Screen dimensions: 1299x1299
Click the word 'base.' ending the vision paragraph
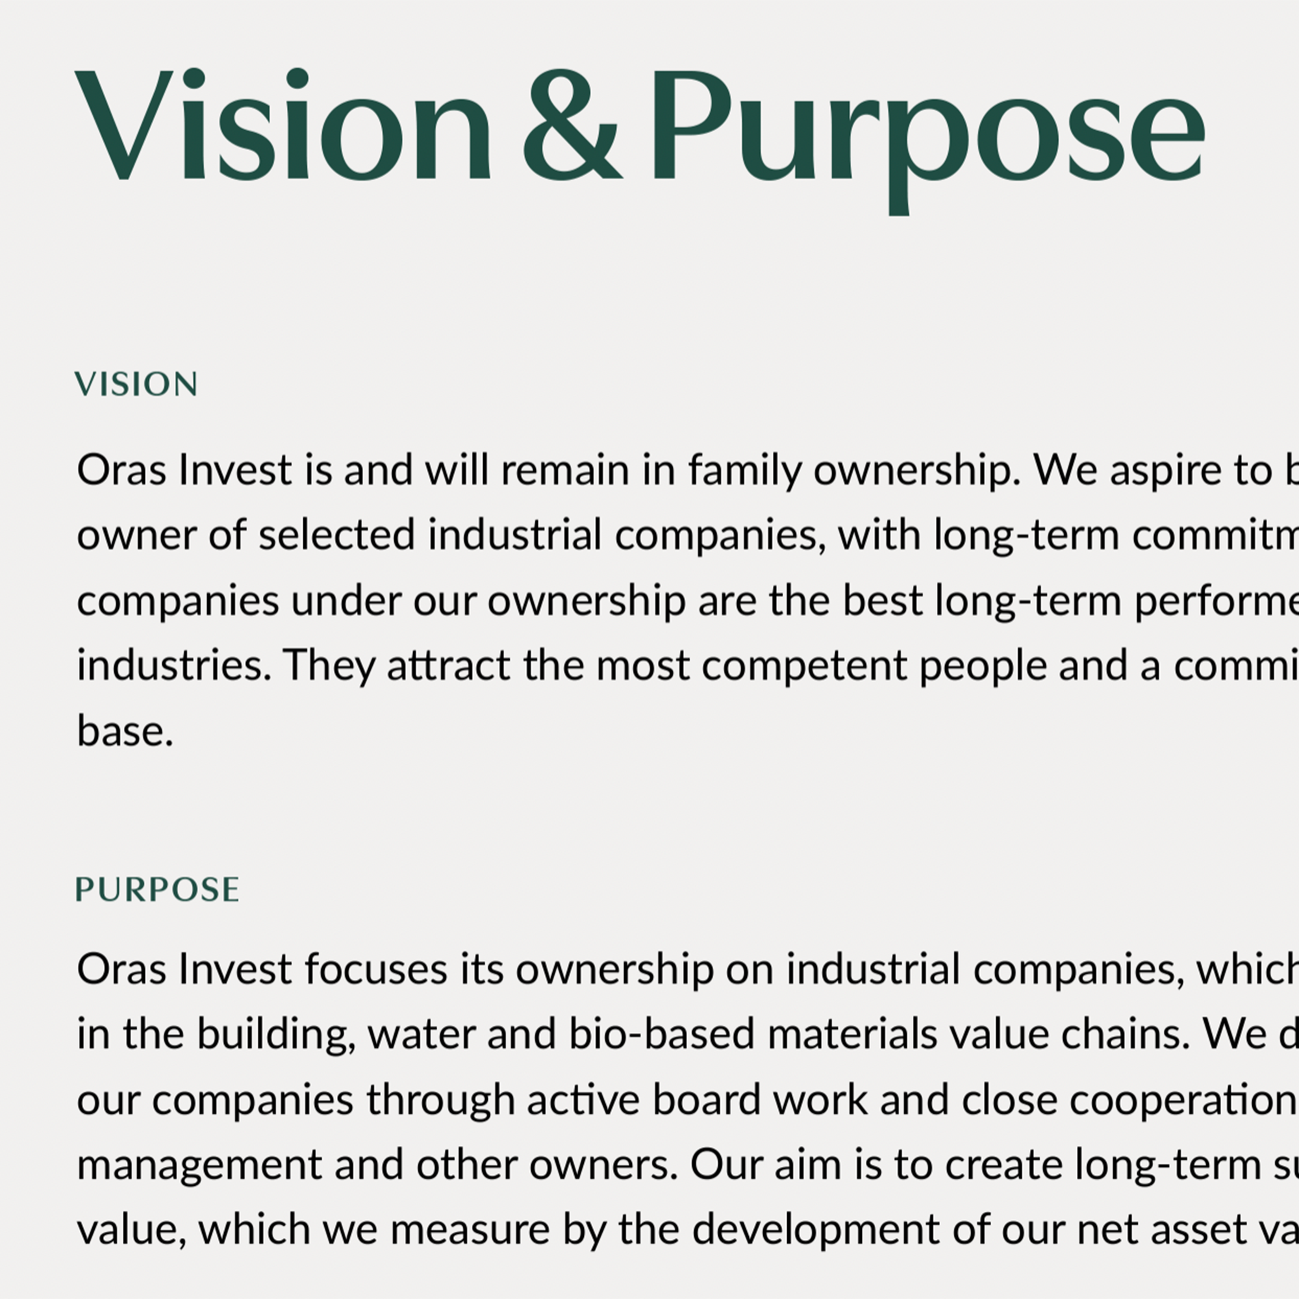pyautogui.click(x=125, y=731)
